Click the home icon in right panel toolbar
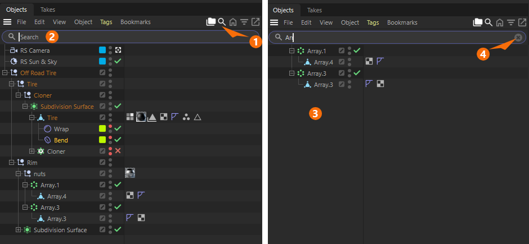 (500, 22)
